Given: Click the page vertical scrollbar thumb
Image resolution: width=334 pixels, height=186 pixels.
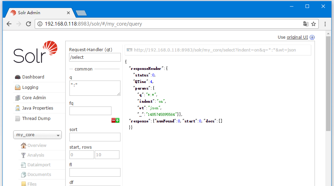Looking at the screenshot, I should [x=328, y=83].
